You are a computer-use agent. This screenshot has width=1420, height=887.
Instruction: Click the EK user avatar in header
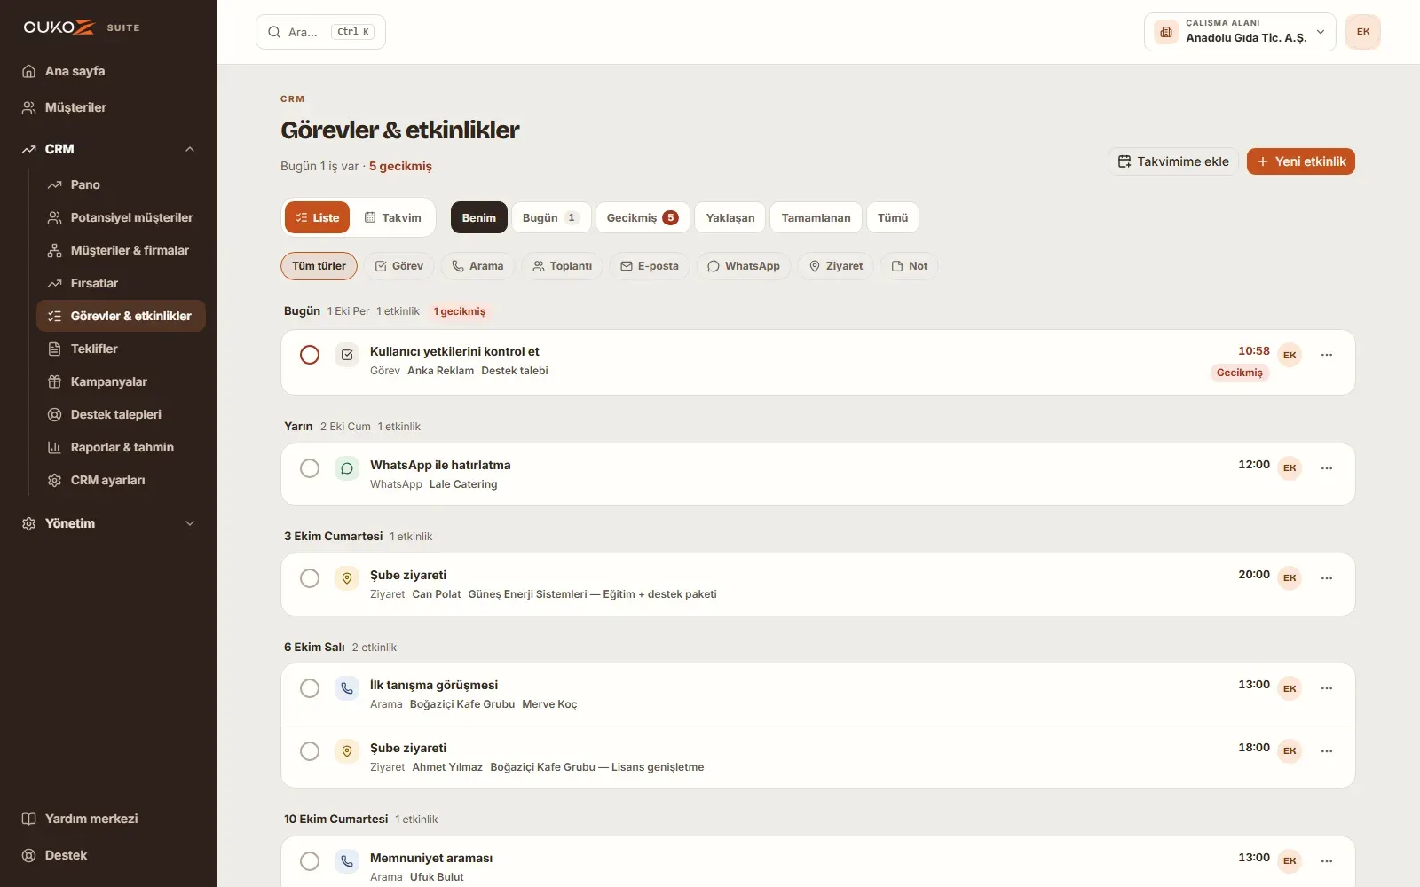tap(1363, 32)
